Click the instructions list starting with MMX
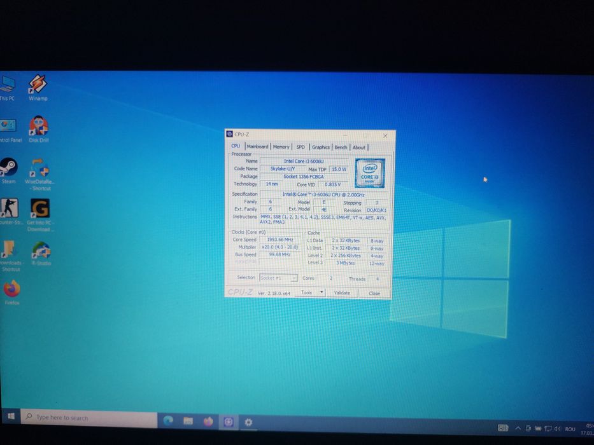Screen dimensions: 594x445 [323, 219]
